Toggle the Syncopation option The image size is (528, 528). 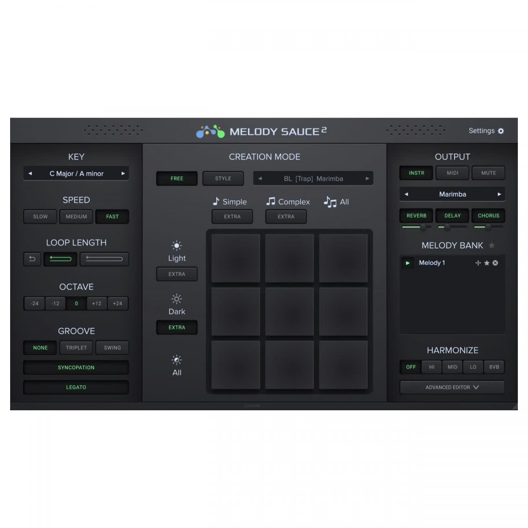pos(76,367)
